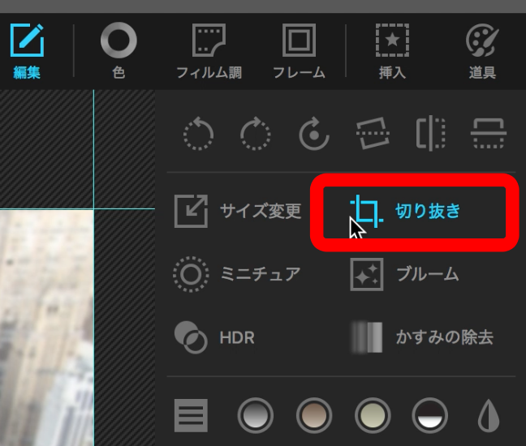Rotate the image counterclockwise
The image size is (526, 446).
click(198, 133)
